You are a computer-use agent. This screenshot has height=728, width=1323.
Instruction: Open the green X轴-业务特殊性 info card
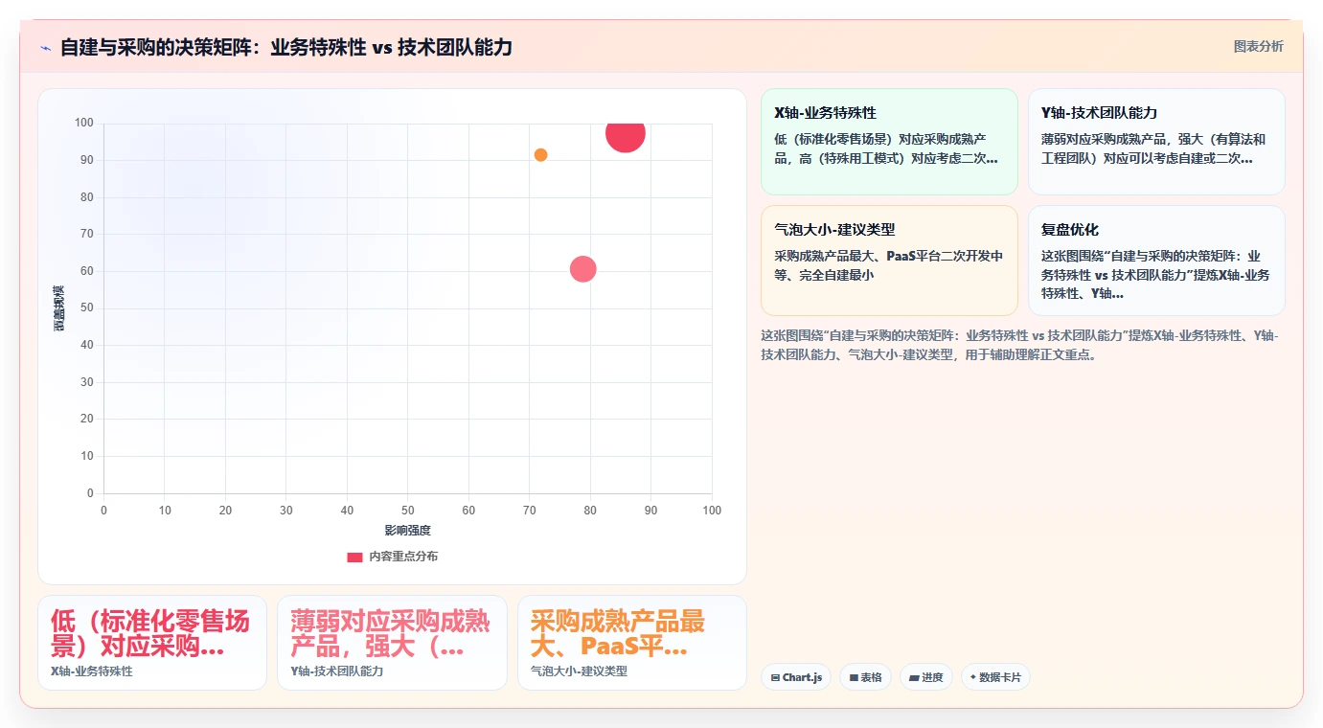[889, 142]
